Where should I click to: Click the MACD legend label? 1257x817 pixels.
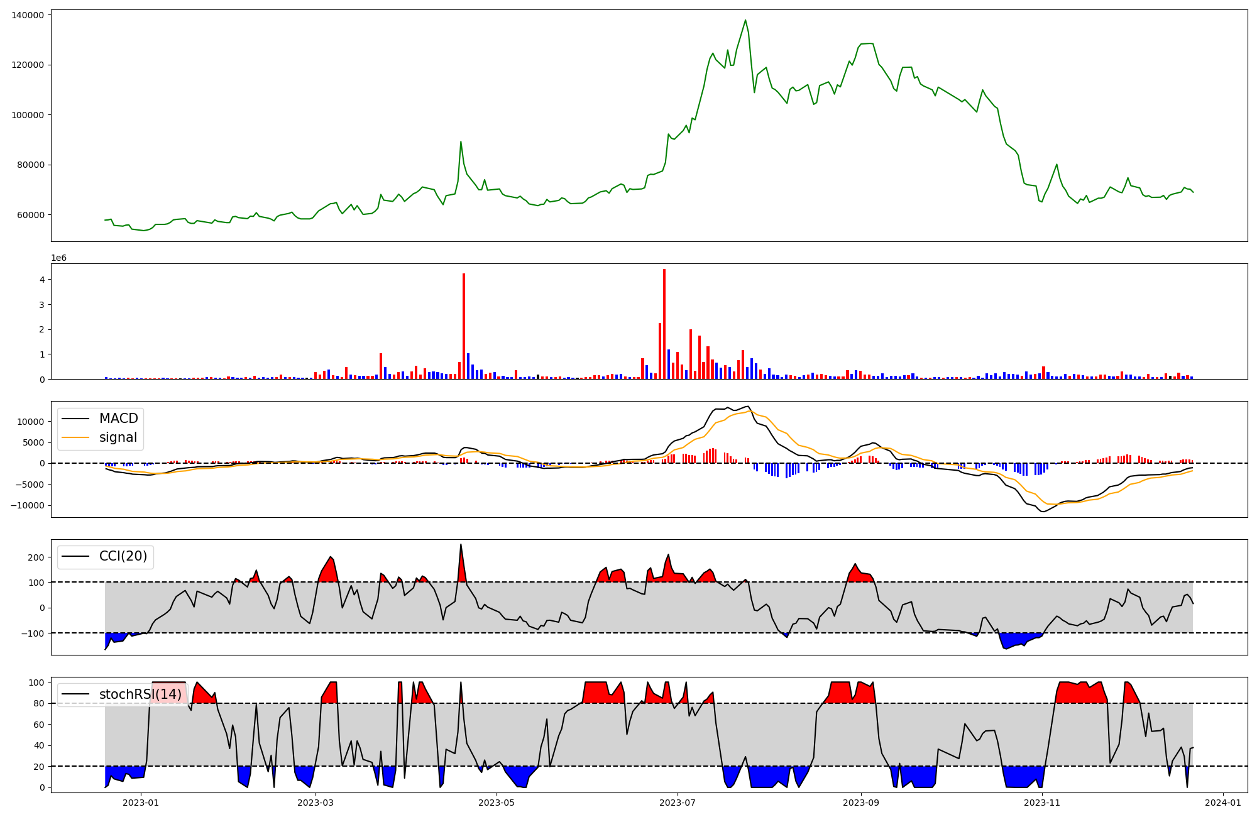(118, 419)
